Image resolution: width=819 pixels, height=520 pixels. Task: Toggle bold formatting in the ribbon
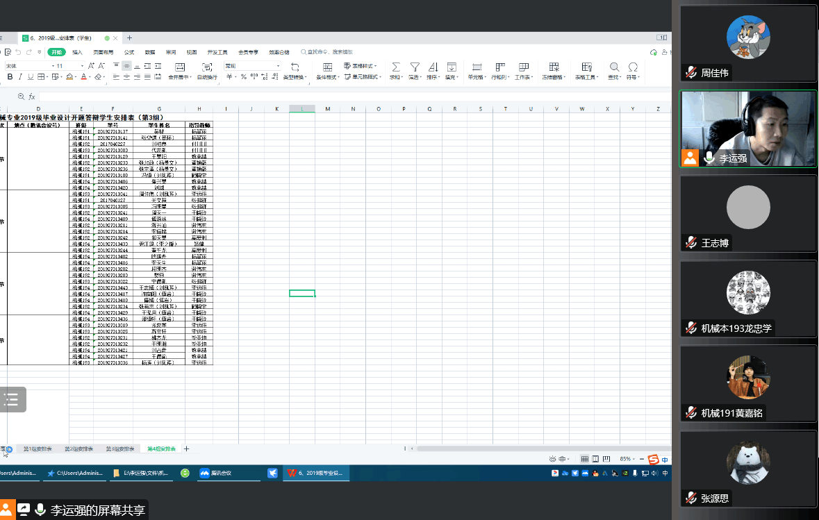(10, 77)
